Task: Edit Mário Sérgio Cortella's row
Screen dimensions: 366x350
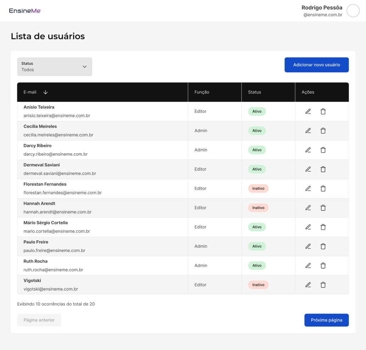Action: tap(308, 227)
